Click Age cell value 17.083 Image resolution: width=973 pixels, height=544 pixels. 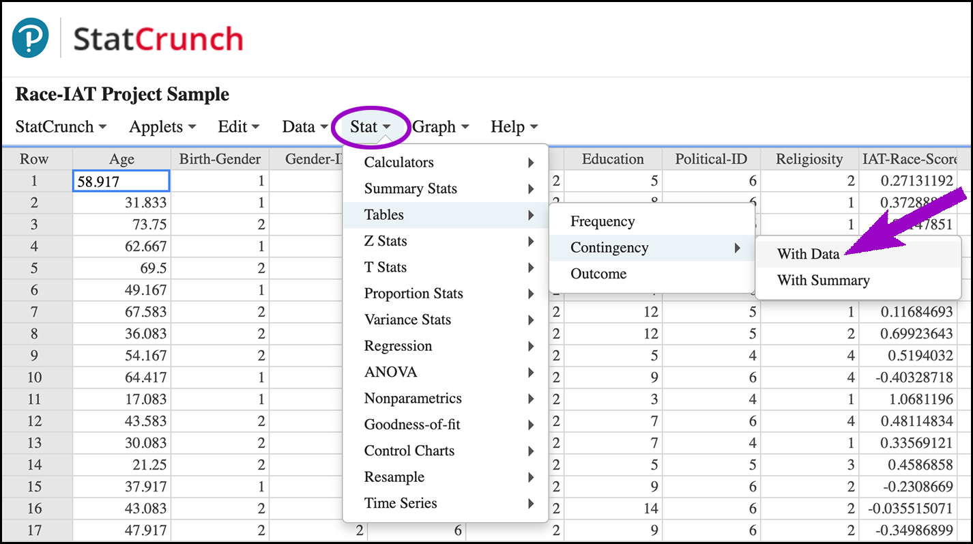[x=122, y=399]
